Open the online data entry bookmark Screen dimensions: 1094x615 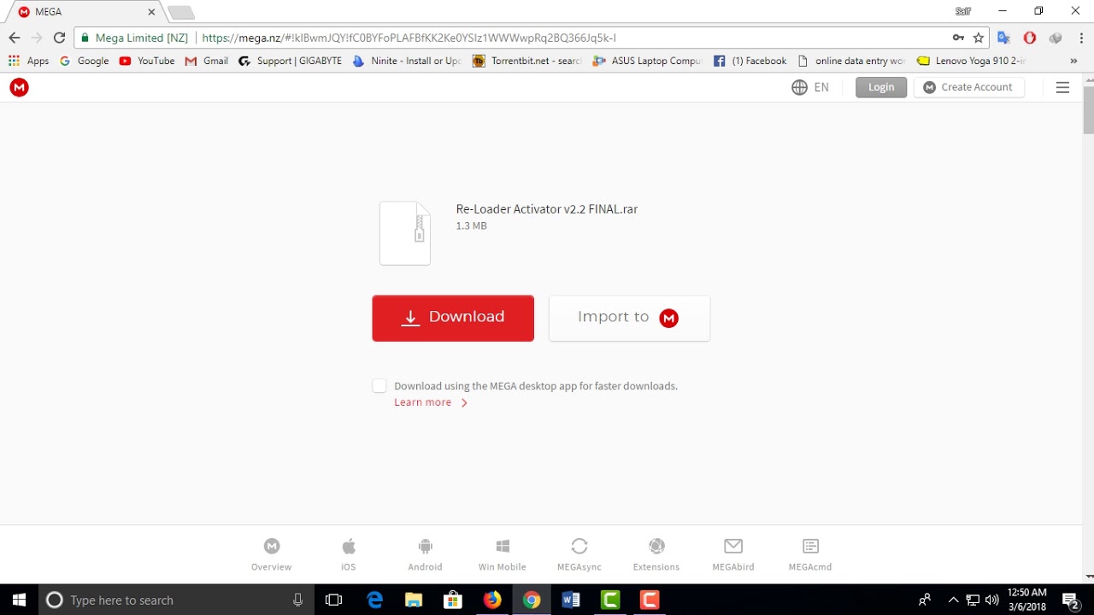pos(851,61)
